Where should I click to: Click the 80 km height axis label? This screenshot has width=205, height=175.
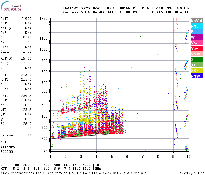click(45, 152)
